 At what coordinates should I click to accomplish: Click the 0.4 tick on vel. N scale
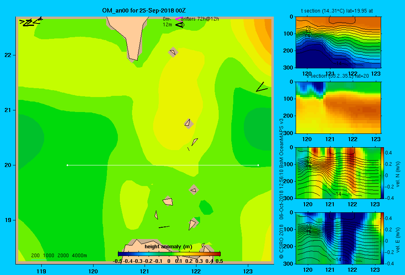pyautogui.click(x=388, y=153)
